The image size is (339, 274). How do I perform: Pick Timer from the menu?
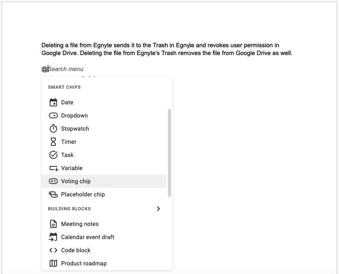(x=104, y=142)
